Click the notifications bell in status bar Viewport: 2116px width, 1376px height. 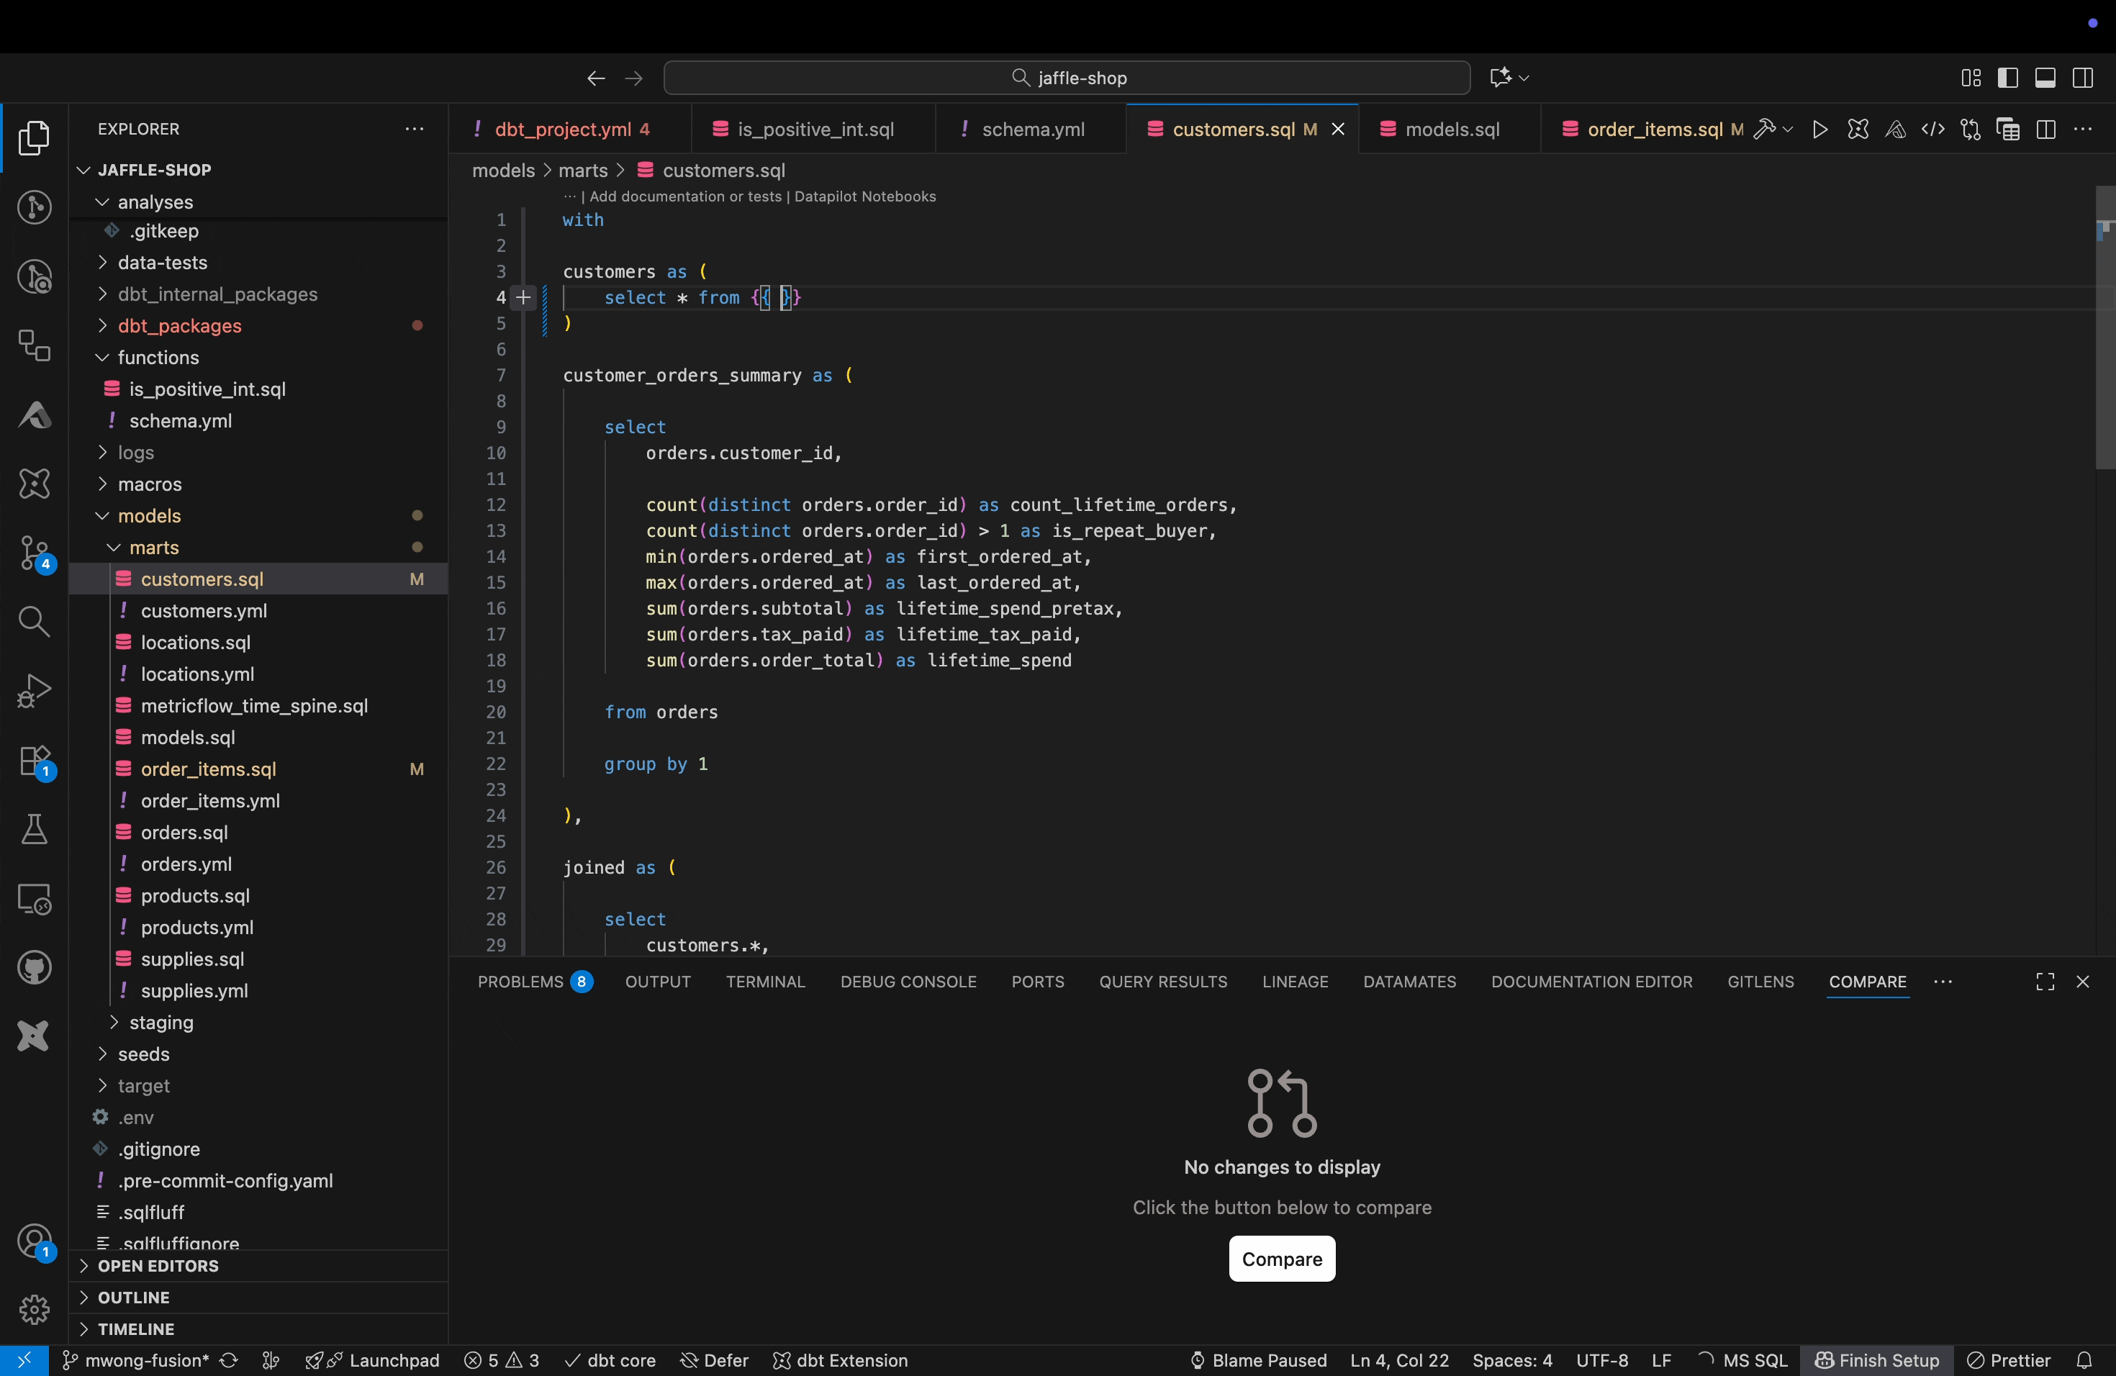pyautogui.click(x=2086, y=1360)
